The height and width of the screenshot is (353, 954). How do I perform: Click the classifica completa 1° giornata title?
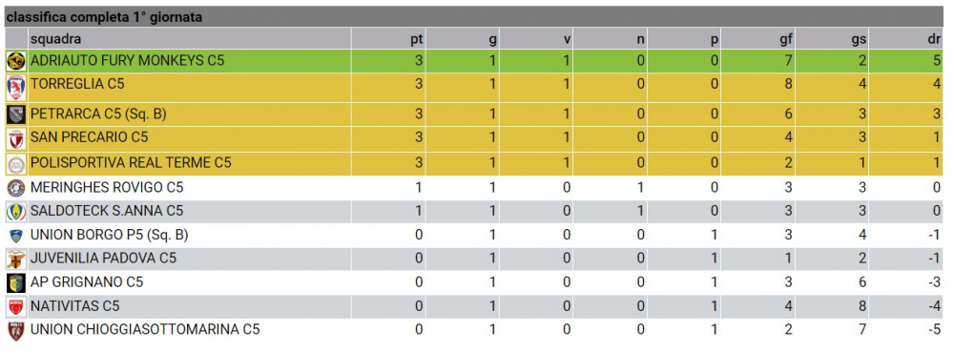click(x=104, y=17)
